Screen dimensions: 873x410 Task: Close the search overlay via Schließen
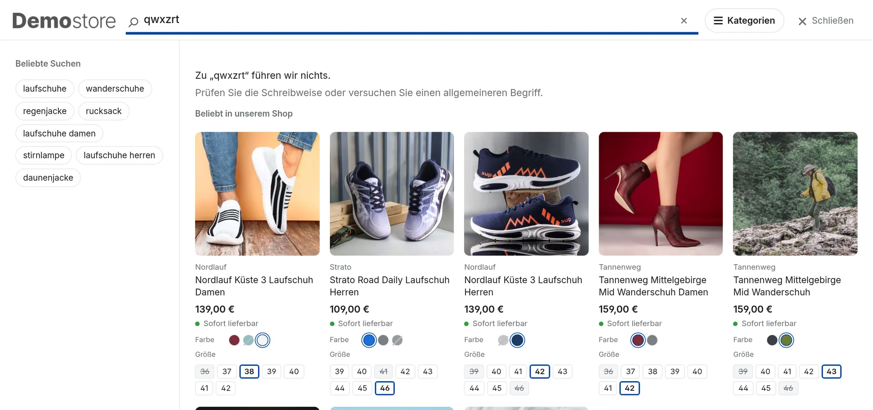coord(825,21)
